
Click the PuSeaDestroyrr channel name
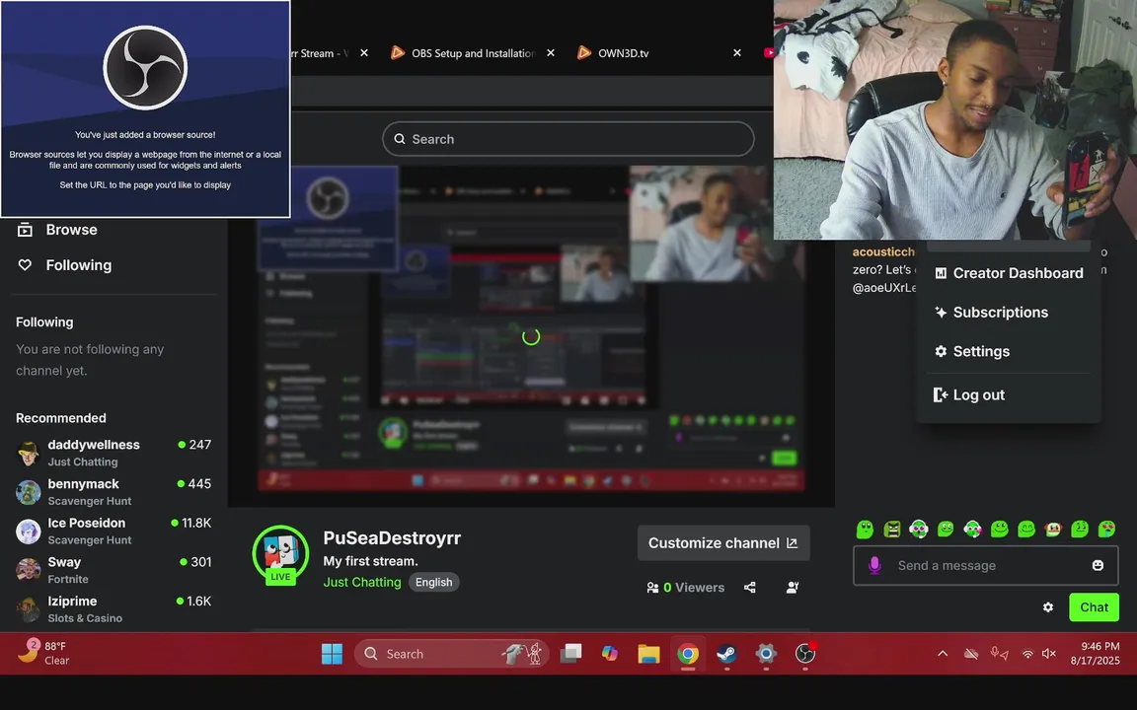click(x=392, y=537)
